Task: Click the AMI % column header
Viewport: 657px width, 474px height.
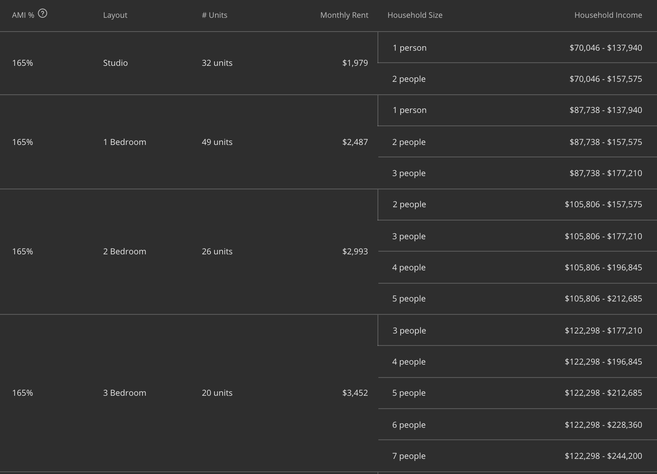Action: tap(23, 15)
